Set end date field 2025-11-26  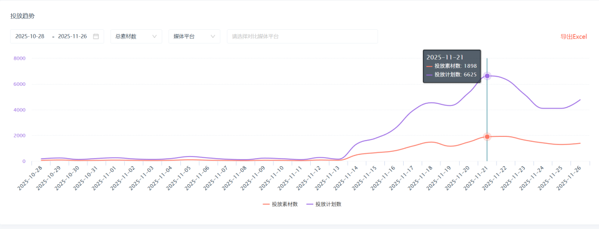coord(72,37)
